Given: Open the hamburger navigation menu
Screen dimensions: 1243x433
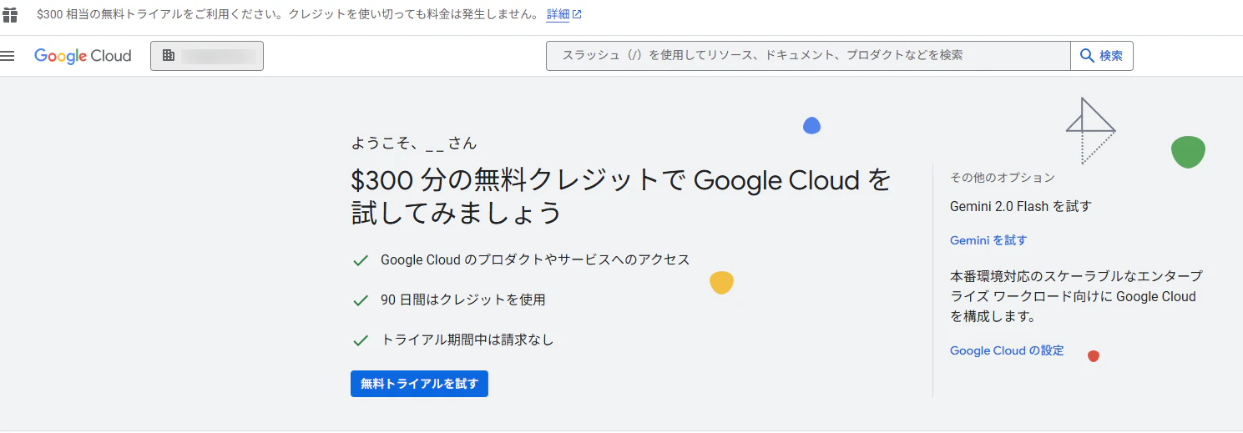Looking at the screenshot, I should coord(8,56).
